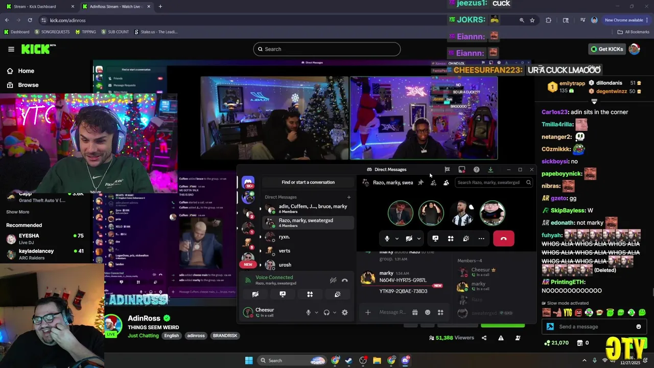The width and height of the screenshot is (654, 368).
Task: Open group DM adin, Cuffem, bruce, marky
Action: coord(308,209)
